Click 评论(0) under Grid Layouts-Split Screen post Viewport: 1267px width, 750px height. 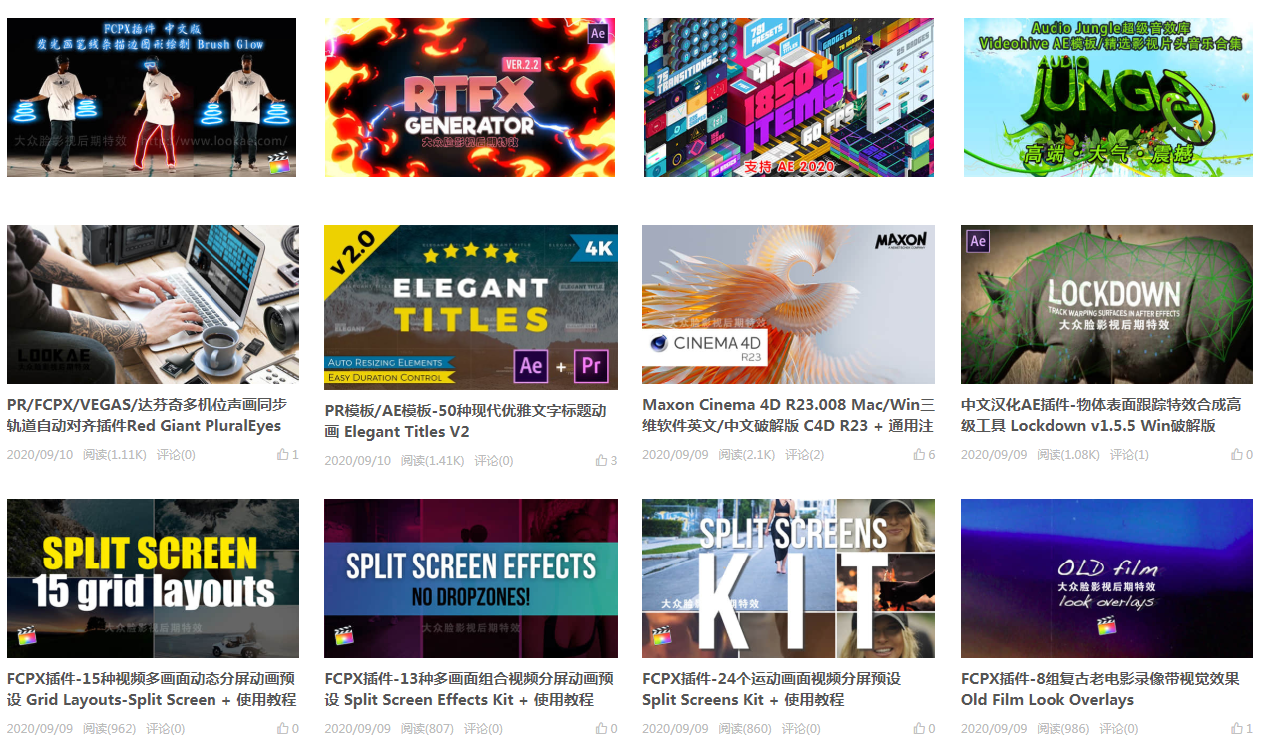pyautogui.click(x=166, y=729)
